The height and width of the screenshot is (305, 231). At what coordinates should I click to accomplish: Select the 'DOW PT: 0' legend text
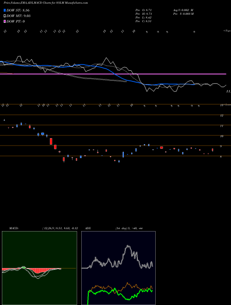(16, 21)
